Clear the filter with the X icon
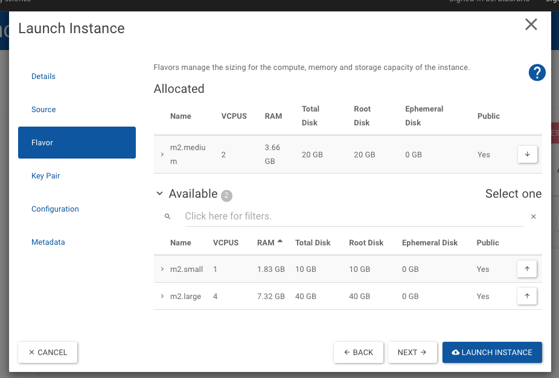 533,216
